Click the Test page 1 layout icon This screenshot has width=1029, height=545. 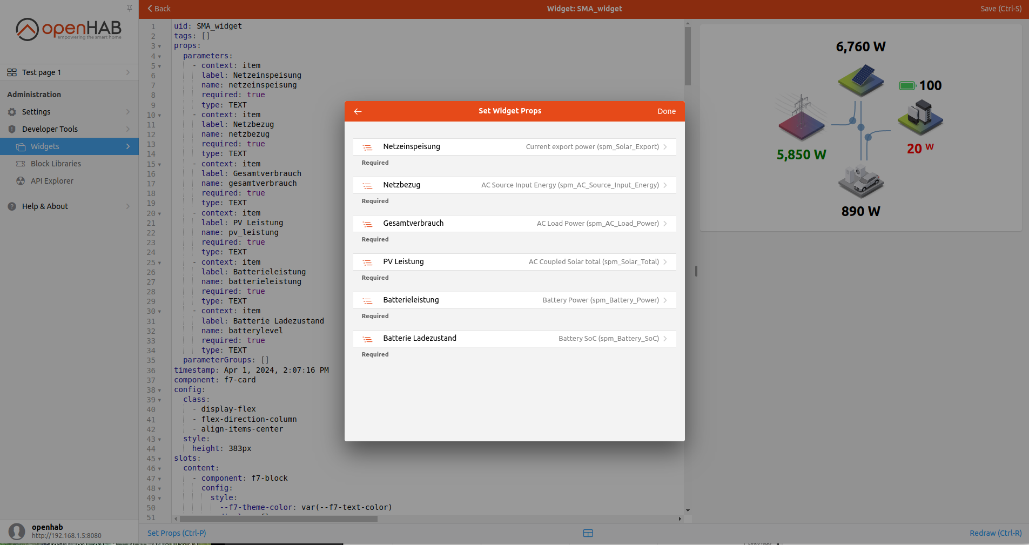click(12, 72)
